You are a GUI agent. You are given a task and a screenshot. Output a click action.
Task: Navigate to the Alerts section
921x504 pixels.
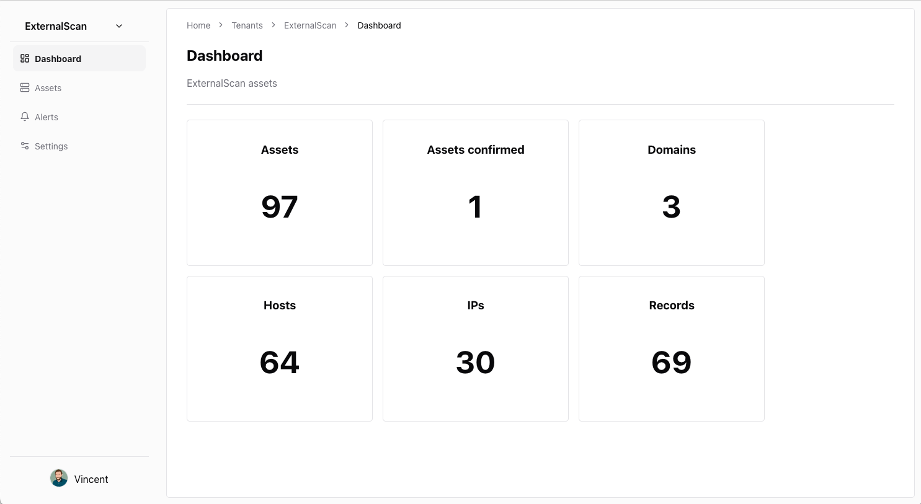point(47,117)
